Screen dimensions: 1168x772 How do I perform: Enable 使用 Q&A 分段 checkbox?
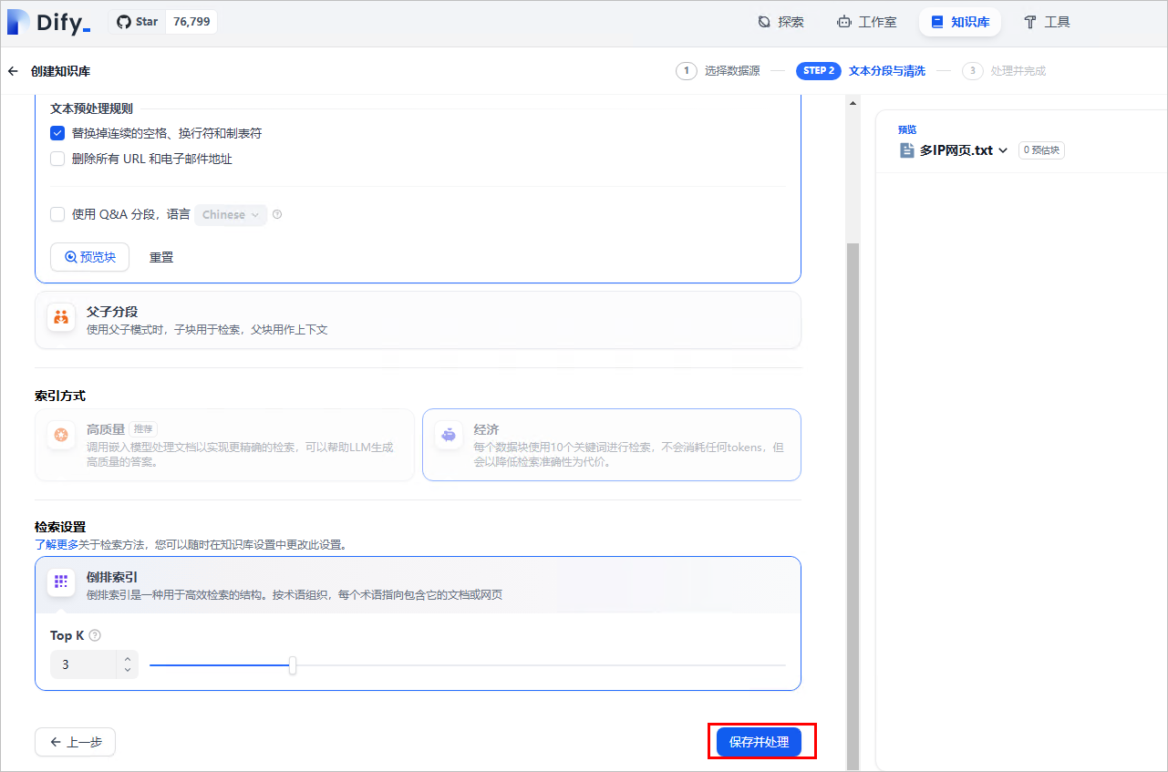57,214
